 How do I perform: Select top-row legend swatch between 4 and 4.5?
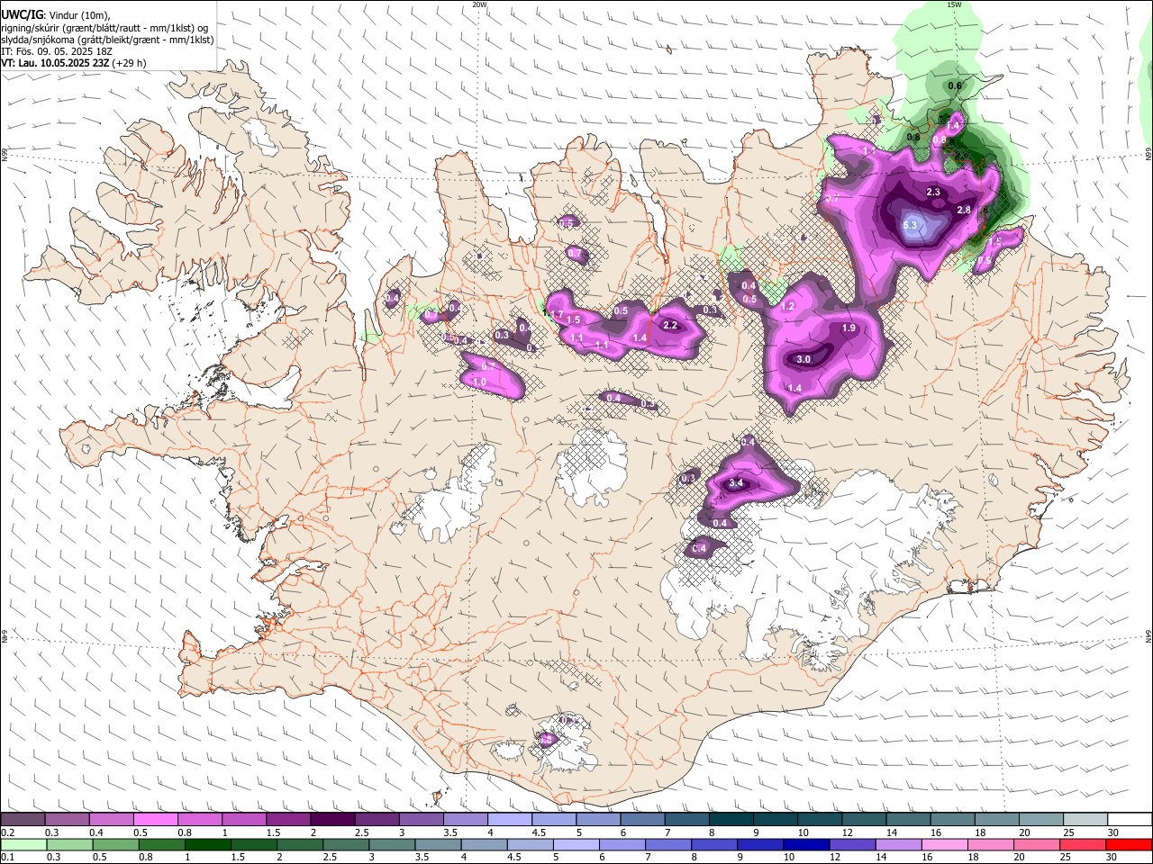click(x=509, y=820)
